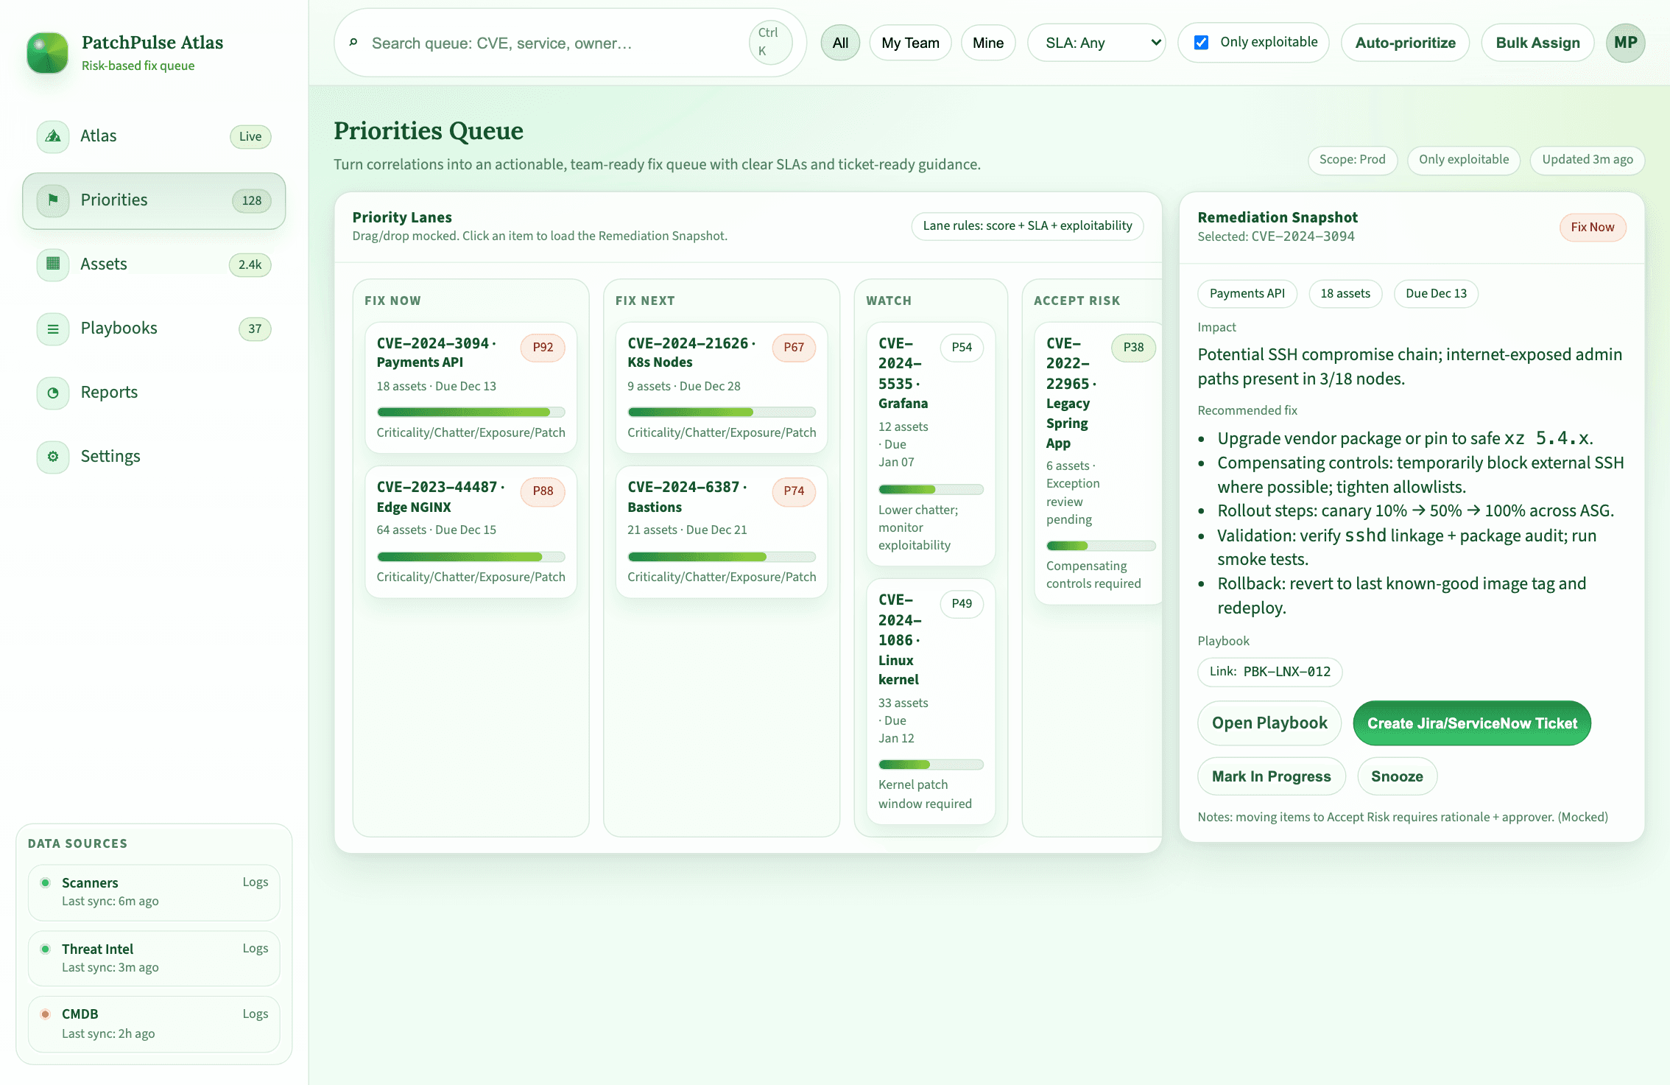Uncheck the Only exploitable checkbox
Screen dimensions: 1670x1085
[x=1201, y=43]
